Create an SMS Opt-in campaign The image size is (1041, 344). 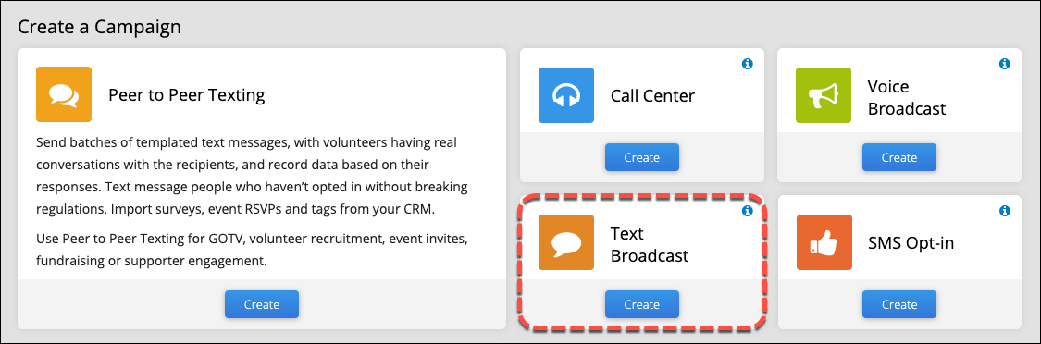pyautogui.click(x=898, y=304)
